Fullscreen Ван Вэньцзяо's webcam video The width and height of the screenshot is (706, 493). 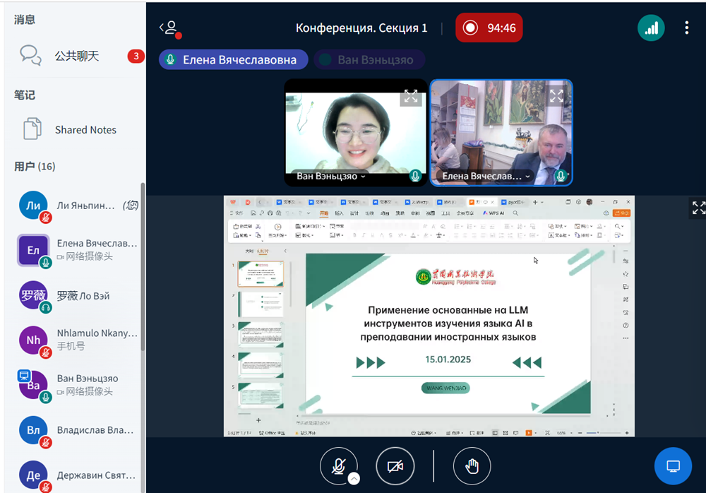click(410, 96)
